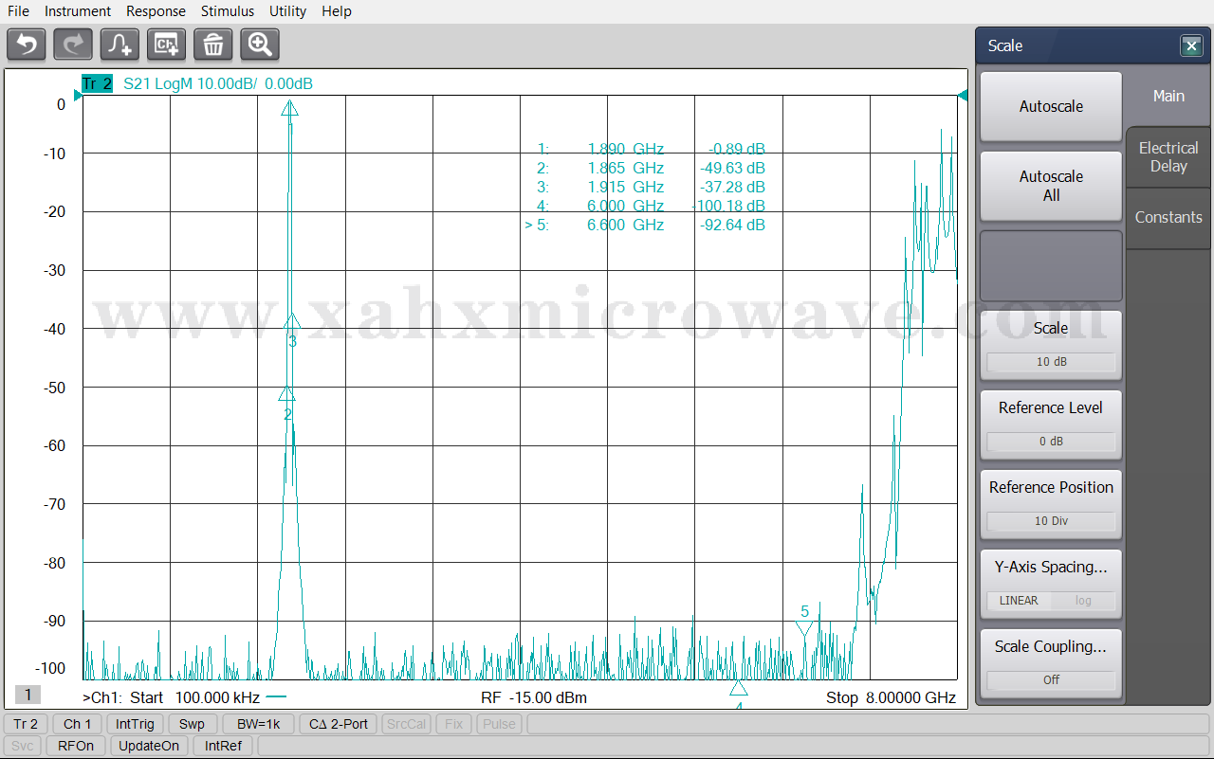The width and height of the screenshot is (1214, 759).
Task: Open the Instrument menu
Action: tap(78, 11)
